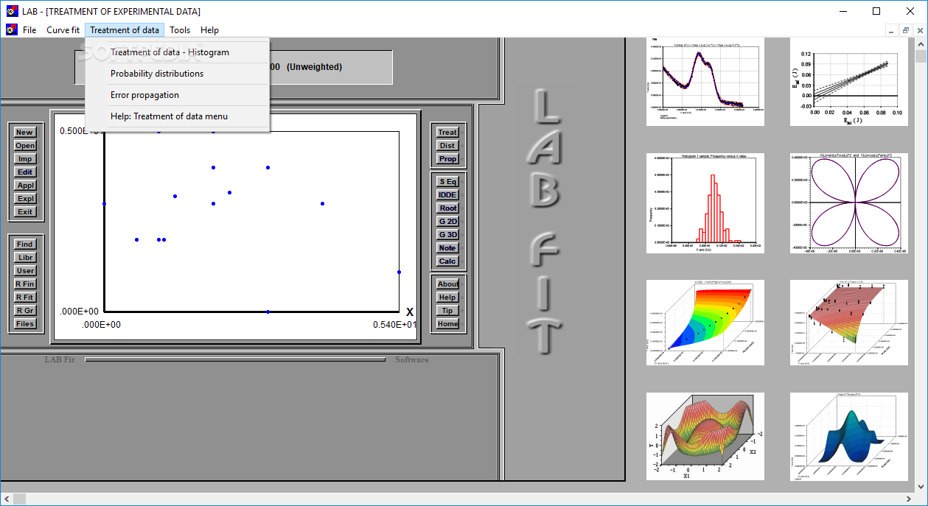This screenshot has height=506, width=928.
Task: Click the Root button
Action: 447,208
